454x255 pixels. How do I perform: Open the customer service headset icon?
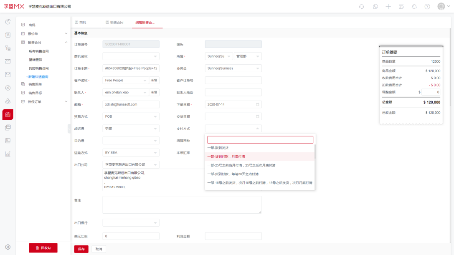point(361,7)
